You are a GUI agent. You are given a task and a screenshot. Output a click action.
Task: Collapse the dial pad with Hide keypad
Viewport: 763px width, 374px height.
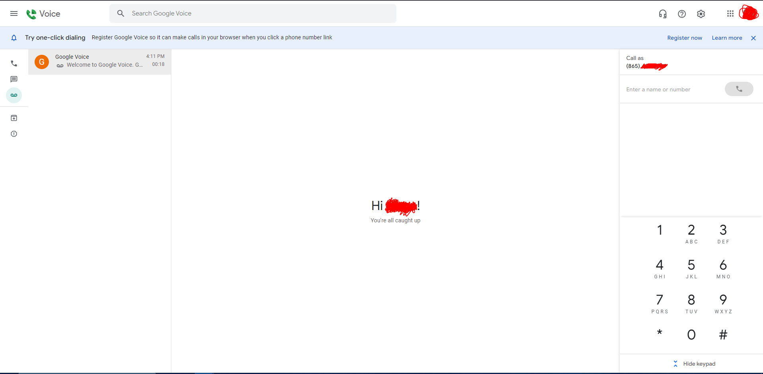694,364
